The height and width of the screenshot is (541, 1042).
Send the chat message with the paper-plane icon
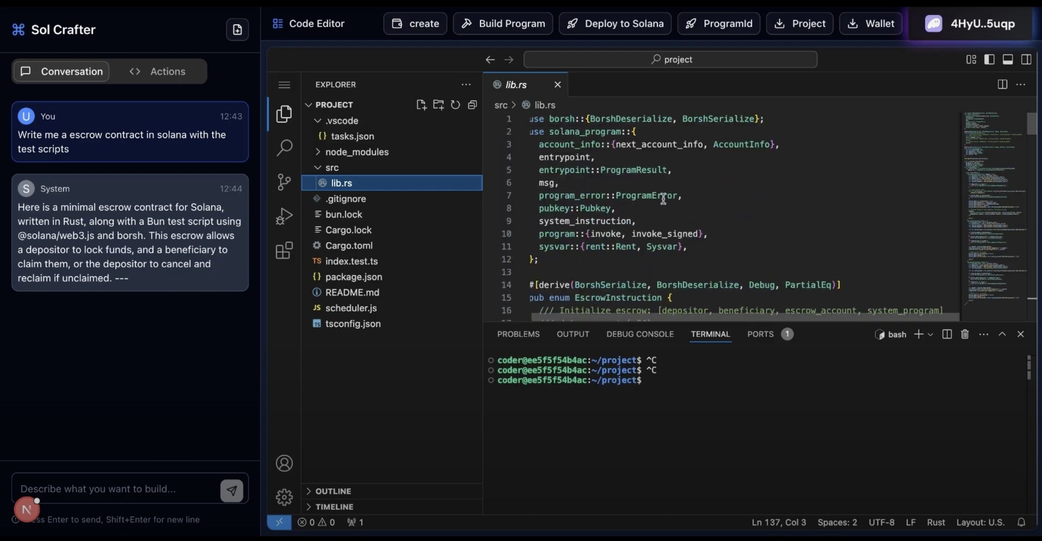click(x=231, y=490)
